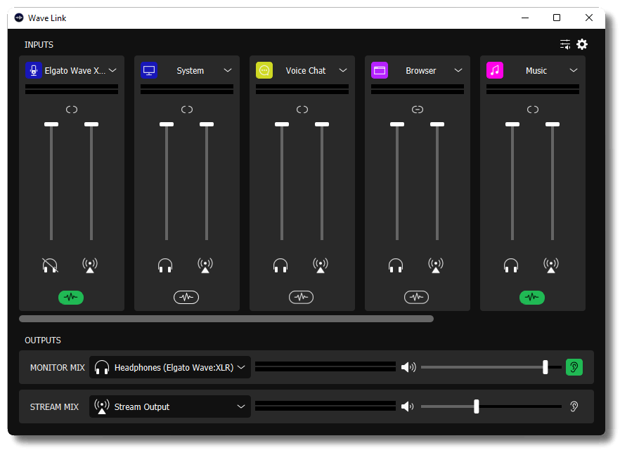Image resolution: width=620 pixels, height=450 pixels.
Task: Open Voice Chat effects button
Action: click(x=302, y=297)
